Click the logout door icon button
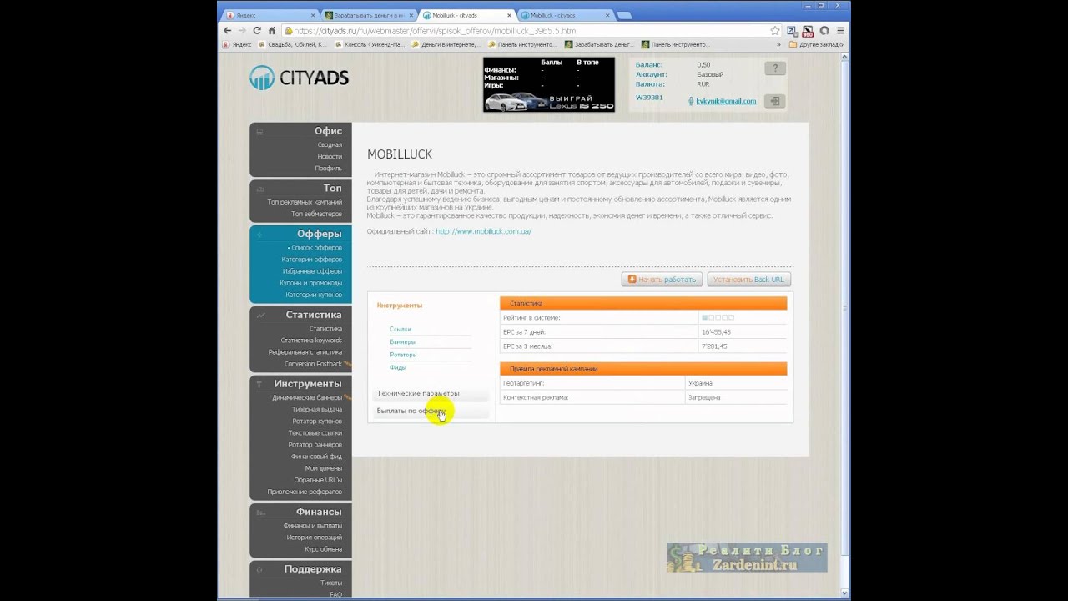The width and height of the screenshot is (1068, 601). tap(775, 101)
